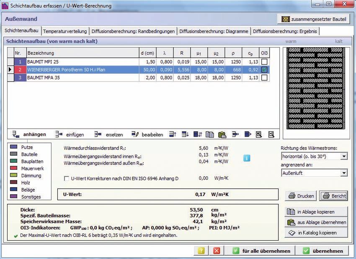The width and height of the screenshot is (356, 259).
Task: Click the small-arrow layer icon after paste
Action: tap(235, 135)
